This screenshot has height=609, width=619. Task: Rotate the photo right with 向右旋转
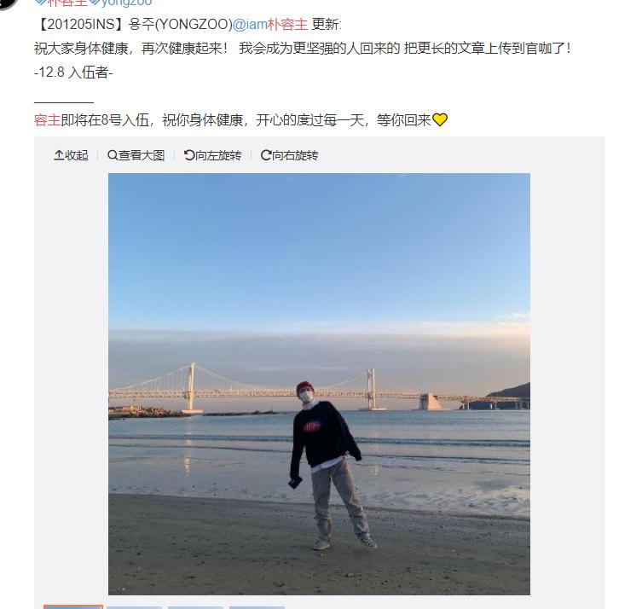[x=266, y=155]
